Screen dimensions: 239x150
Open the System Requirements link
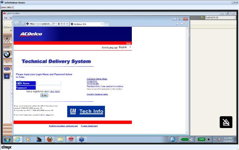pos(97,94)
